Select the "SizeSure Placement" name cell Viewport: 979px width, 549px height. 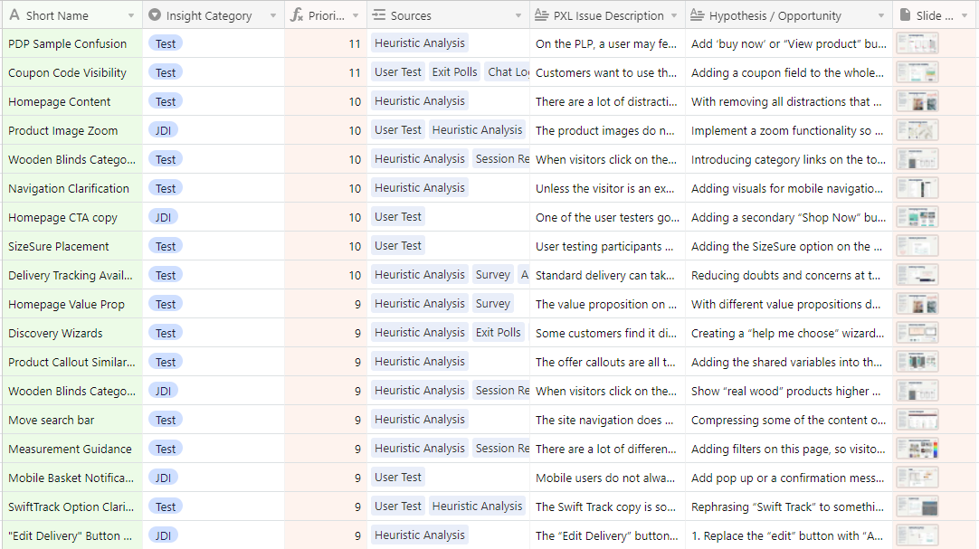[x=72, y=246]
